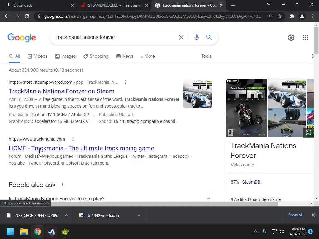The width and height of the screenshot is (319, 239).
Task: Expand 'Is TrackMania Nations Forever free-to-play?'
Action: (x=110, y=198)
